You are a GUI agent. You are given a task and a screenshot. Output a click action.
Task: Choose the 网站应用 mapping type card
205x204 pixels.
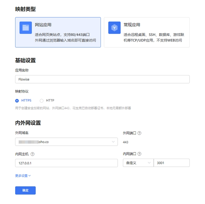point(58,32)
